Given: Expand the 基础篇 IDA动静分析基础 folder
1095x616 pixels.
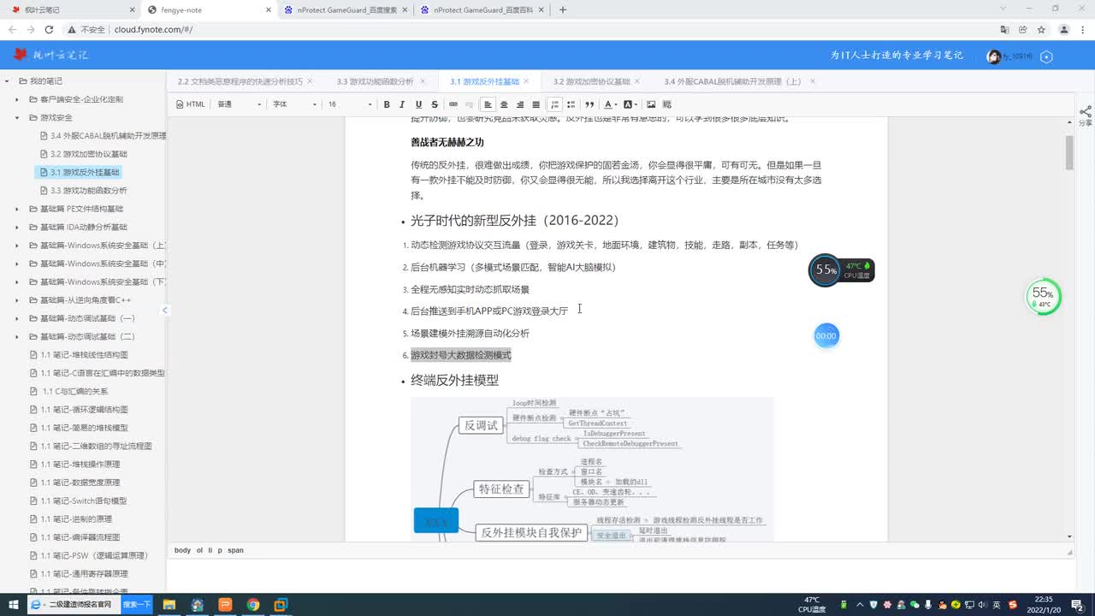Looking at the screenshot, I should [x=18, y=227].
